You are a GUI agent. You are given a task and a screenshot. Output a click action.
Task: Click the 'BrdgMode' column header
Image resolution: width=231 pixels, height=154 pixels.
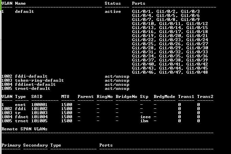click(164, 97)
